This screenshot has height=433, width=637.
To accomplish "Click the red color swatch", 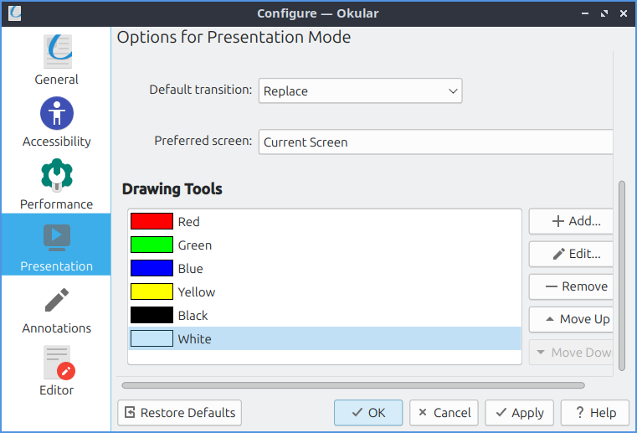I will pos(152,222).
